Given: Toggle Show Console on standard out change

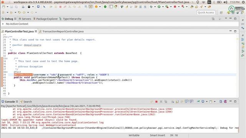Looking at the screenshot, I should tap(186, 102).
